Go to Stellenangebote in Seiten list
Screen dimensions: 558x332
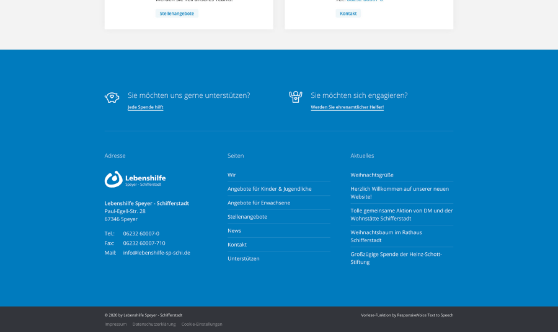[247, 216]
